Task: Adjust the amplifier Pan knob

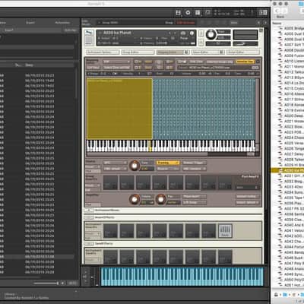Action: (x=160, y=199)
